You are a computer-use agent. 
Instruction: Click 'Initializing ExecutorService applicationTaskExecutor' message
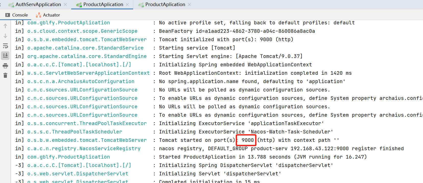coord(241,123)
